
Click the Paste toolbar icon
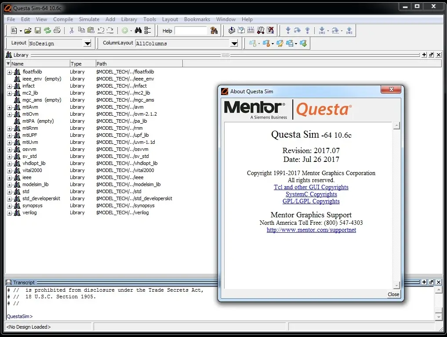(x=91, y=30)
